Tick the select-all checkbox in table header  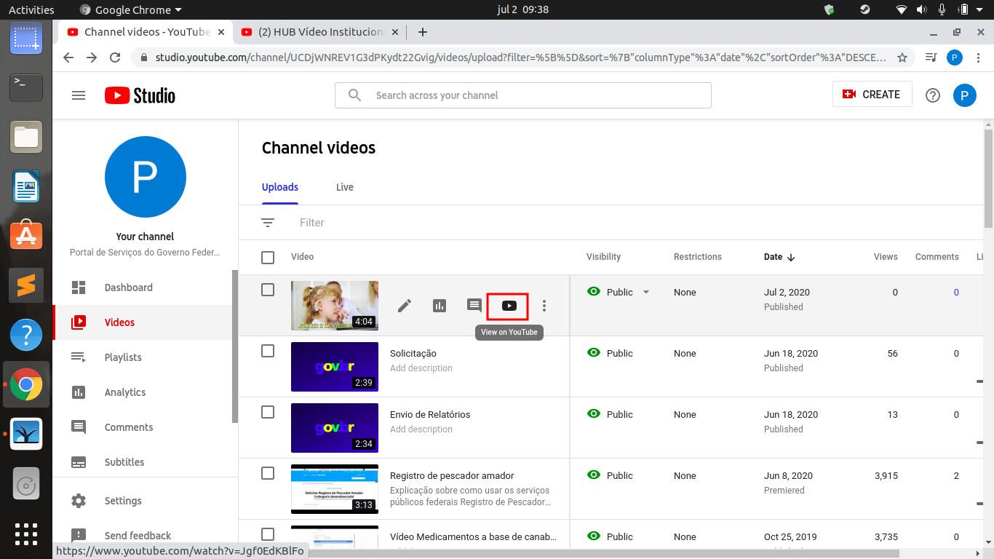pyautogui.click(x=268, y=257)
